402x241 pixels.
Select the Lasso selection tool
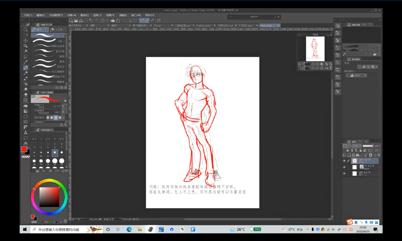26,56
